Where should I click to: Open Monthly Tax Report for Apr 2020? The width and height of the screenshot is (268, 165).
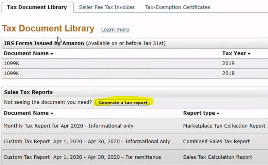69,126
